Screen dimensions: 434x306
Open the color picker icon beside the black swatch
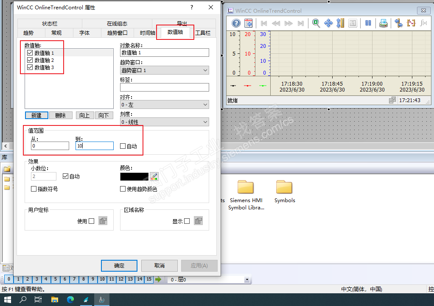click(154, 176)
